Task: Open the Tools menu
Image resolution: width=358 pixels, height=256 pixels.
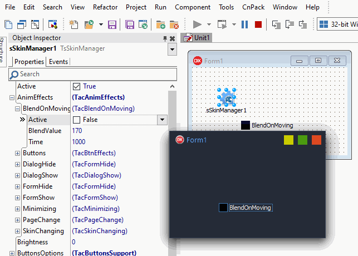Action: [226, 7]
